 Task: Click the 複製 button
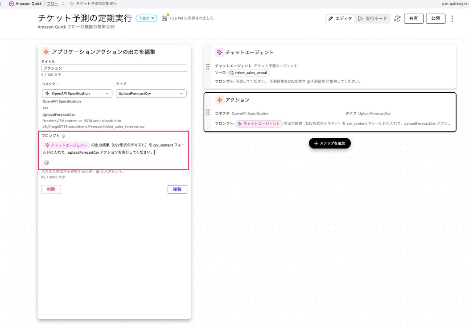(x=177, y=189)
